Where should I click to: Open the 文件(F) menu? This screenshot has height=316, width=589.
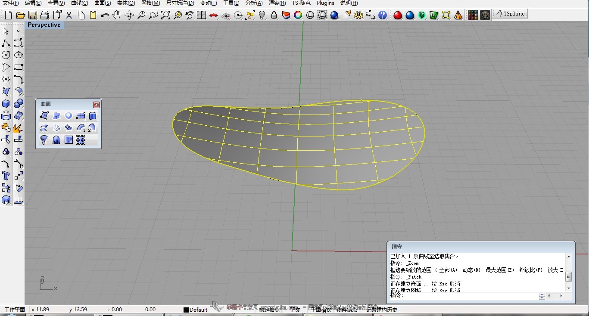11,3
